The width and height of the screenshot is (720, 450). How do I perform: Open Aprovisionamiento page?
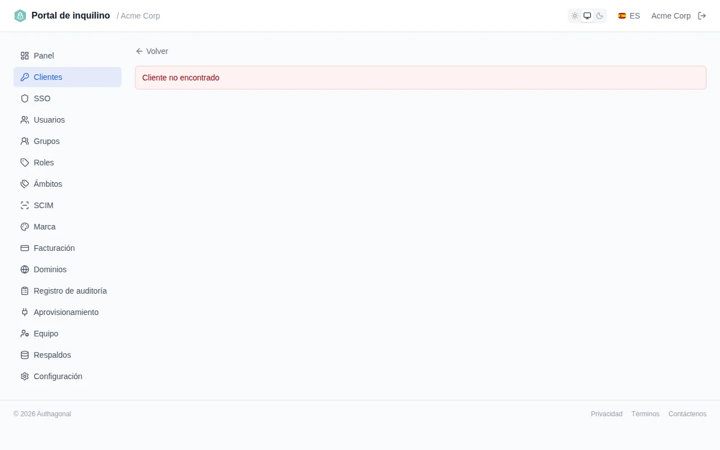pos(67,312)
